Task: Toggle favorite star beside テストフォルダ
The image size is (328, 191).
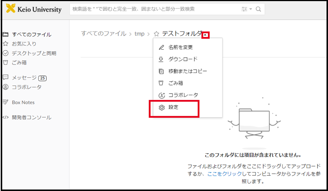Action: coord(156,34)
